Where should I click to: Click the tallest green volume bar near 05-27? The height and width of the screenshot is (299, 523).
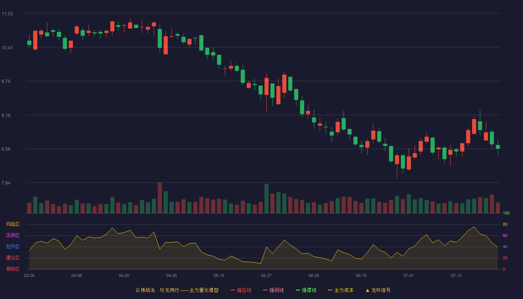266,198
